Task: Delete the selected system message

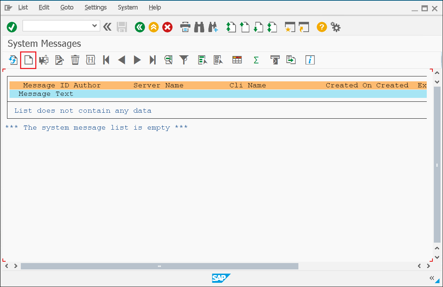Action: pyautogui.click(x=75, y=60)
